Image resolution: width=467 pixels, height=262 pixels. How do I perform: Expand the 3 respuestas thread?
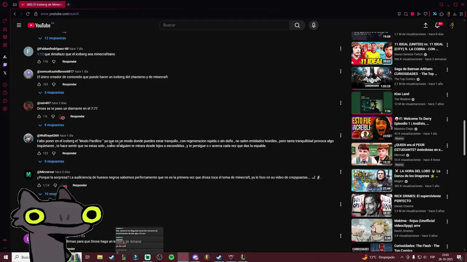pyautogui.click(x=51, y=92)
